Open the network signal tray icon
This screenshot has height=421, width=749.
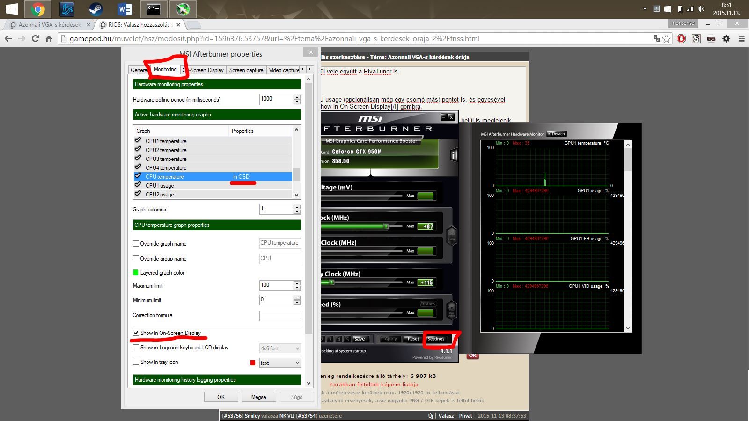[x=690, y=9]
